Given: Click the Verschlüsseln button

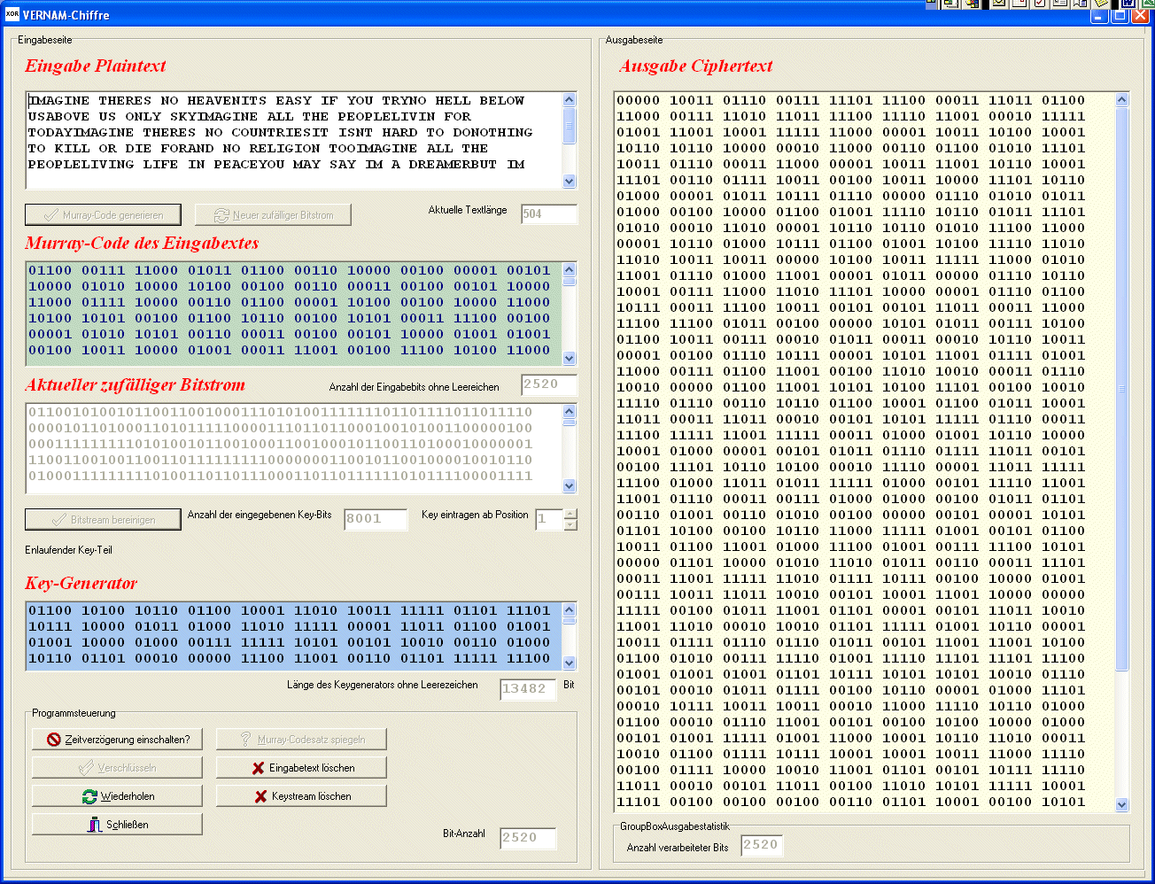Looking at the screenshot, I should [117, 768].
